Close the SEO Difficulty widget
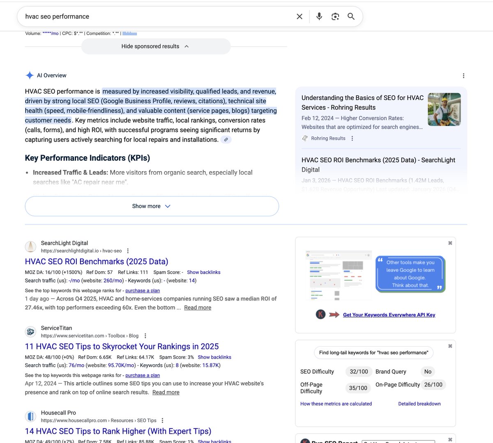This screenshot has height=443, width=493. (x=450, y=346)
